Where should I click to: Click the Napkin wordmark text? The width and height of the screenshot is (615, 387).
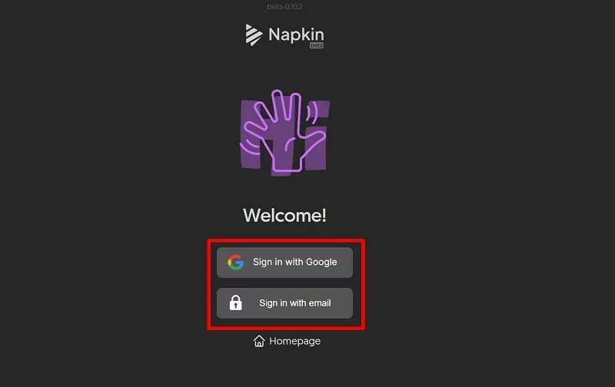[296, 35]
